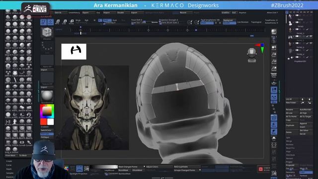Viewport: 318px width, 179px height.
Task: Select the Draw mode button
Action: (x=51, y=22)
